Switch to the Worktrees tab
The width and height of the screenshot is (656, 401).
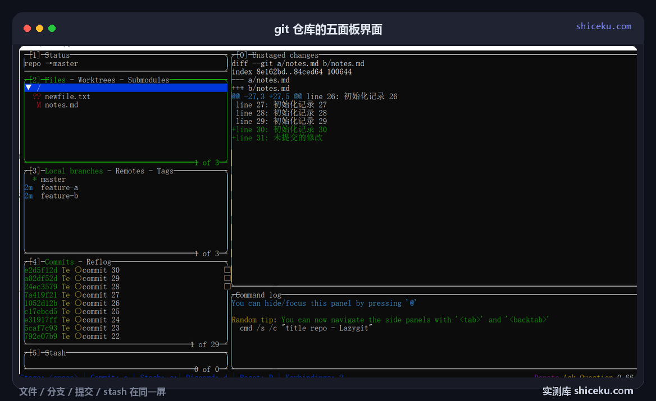pyautogui.click(x=97, y=80)
